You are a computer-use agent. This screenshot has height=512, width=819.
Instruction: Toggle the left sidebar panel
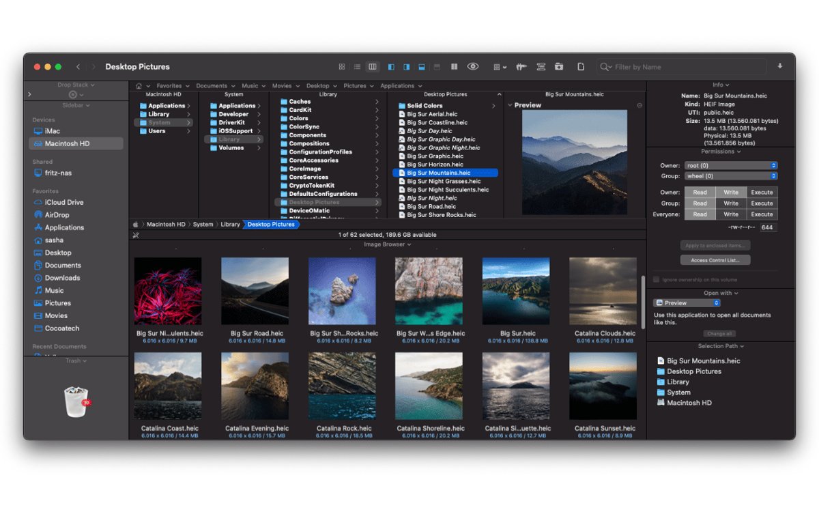click(x=391, y=67)
